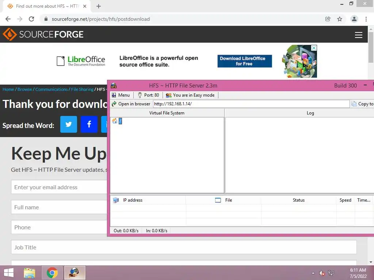Click the Out: 0.0 KB/s status entry
This screenshot has width=374, height=280.
(126, 231)
